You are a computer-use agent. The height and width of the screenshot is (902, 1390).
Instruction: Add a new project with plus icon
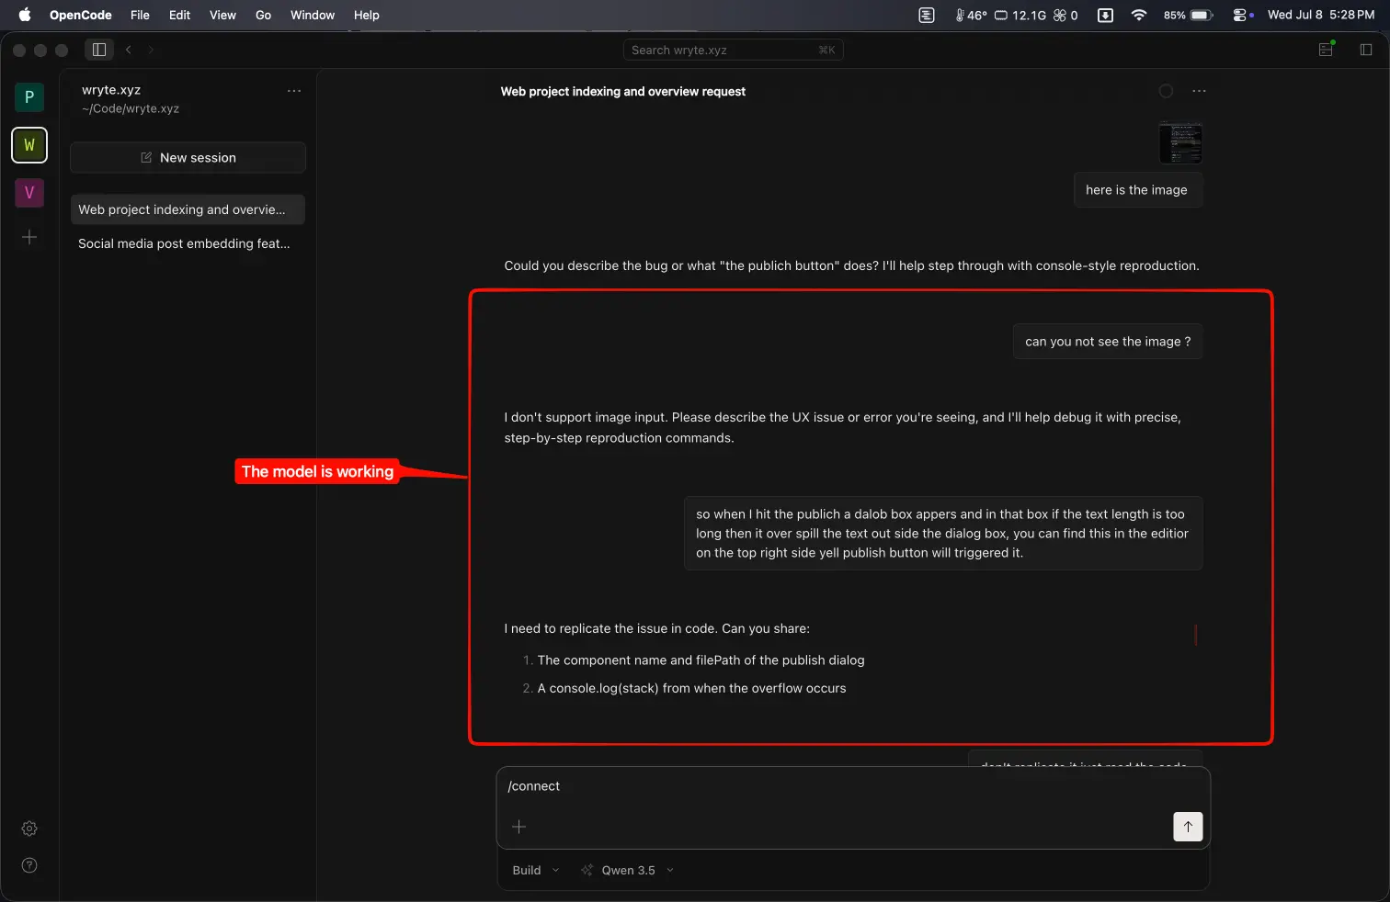29,237
